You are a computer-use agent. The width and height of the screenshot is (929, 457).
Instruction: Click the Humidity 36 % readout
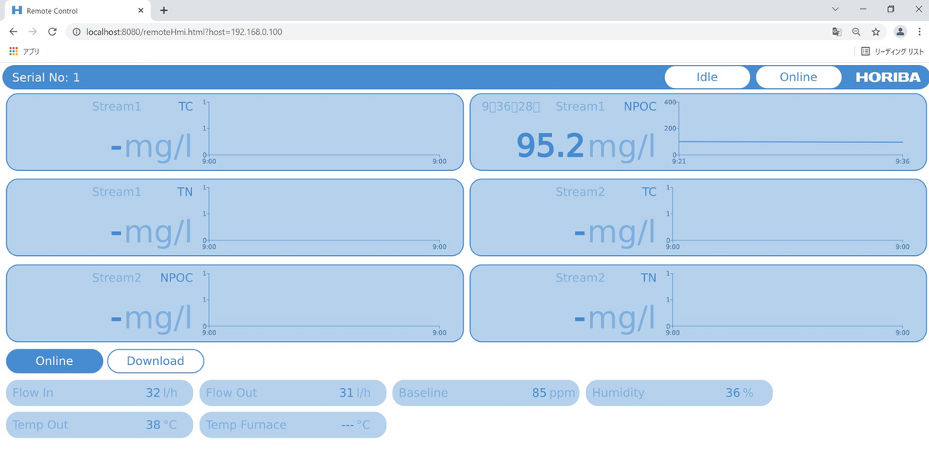(x=679, y=393)
